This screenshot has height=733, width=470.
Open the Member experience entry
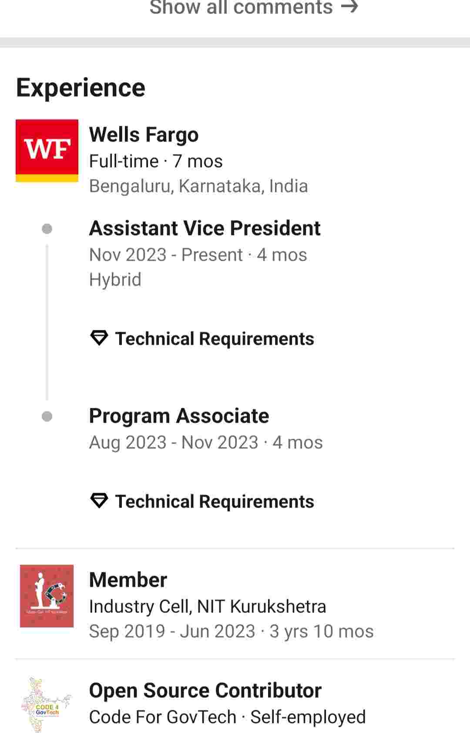point(128,580)
